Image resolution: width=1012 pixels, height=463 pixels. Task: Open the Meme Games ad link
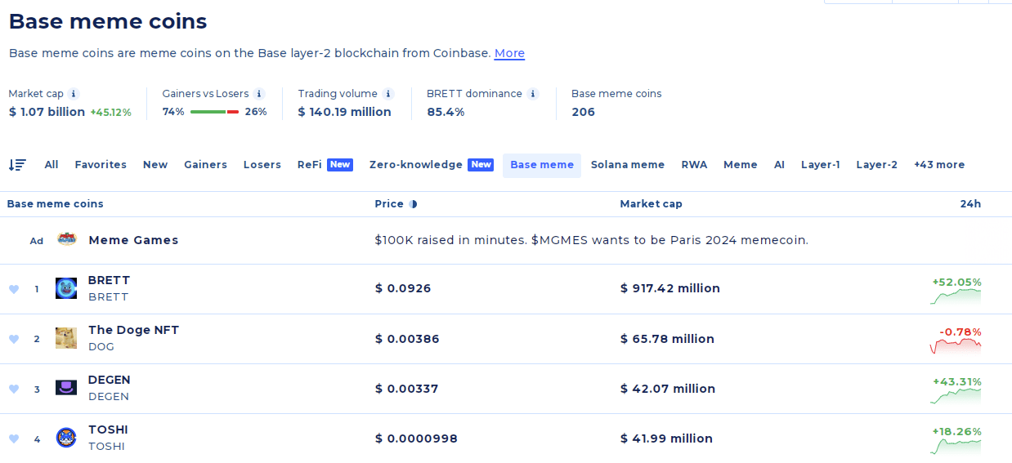click(133, 240)
